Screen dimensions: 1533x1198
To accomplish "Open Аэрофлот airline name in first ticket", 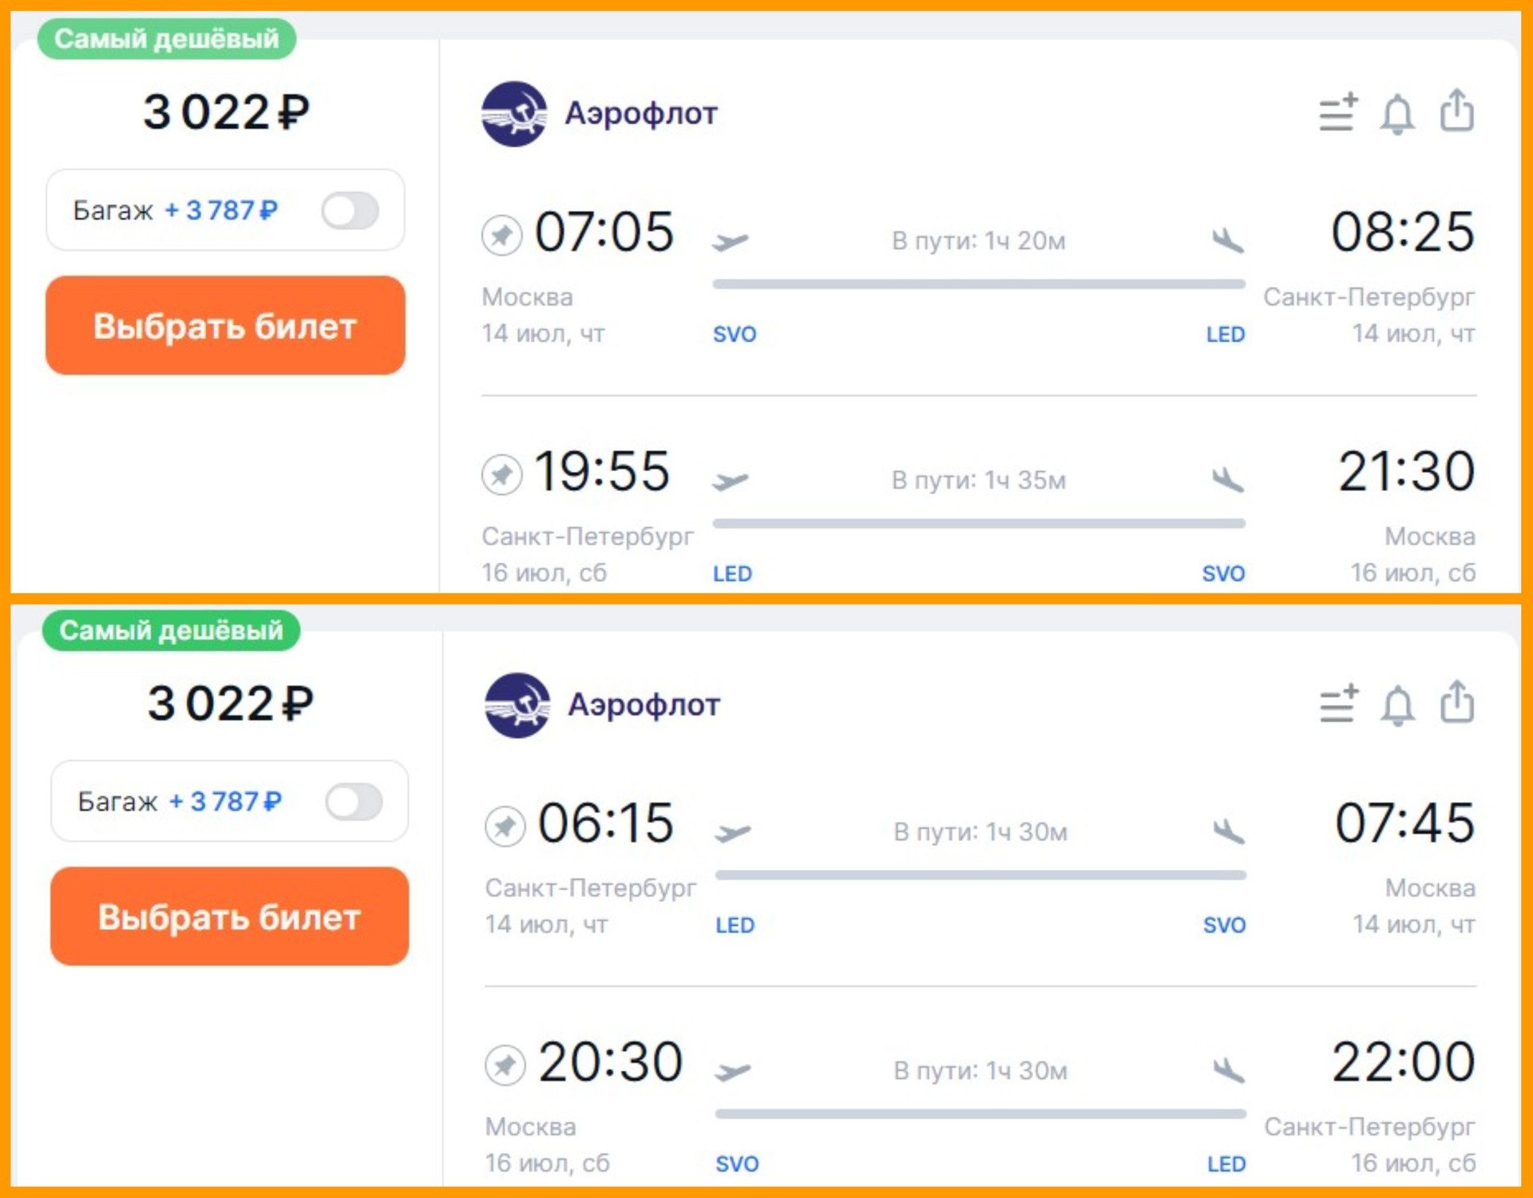I will pyautogui.click(x=641, y=113).
